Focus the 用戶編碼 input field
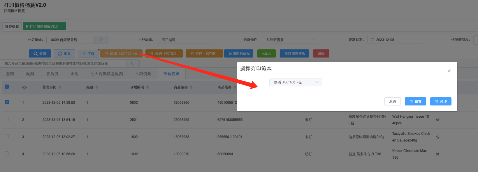 pyautogui.click(x=185, y=40)
